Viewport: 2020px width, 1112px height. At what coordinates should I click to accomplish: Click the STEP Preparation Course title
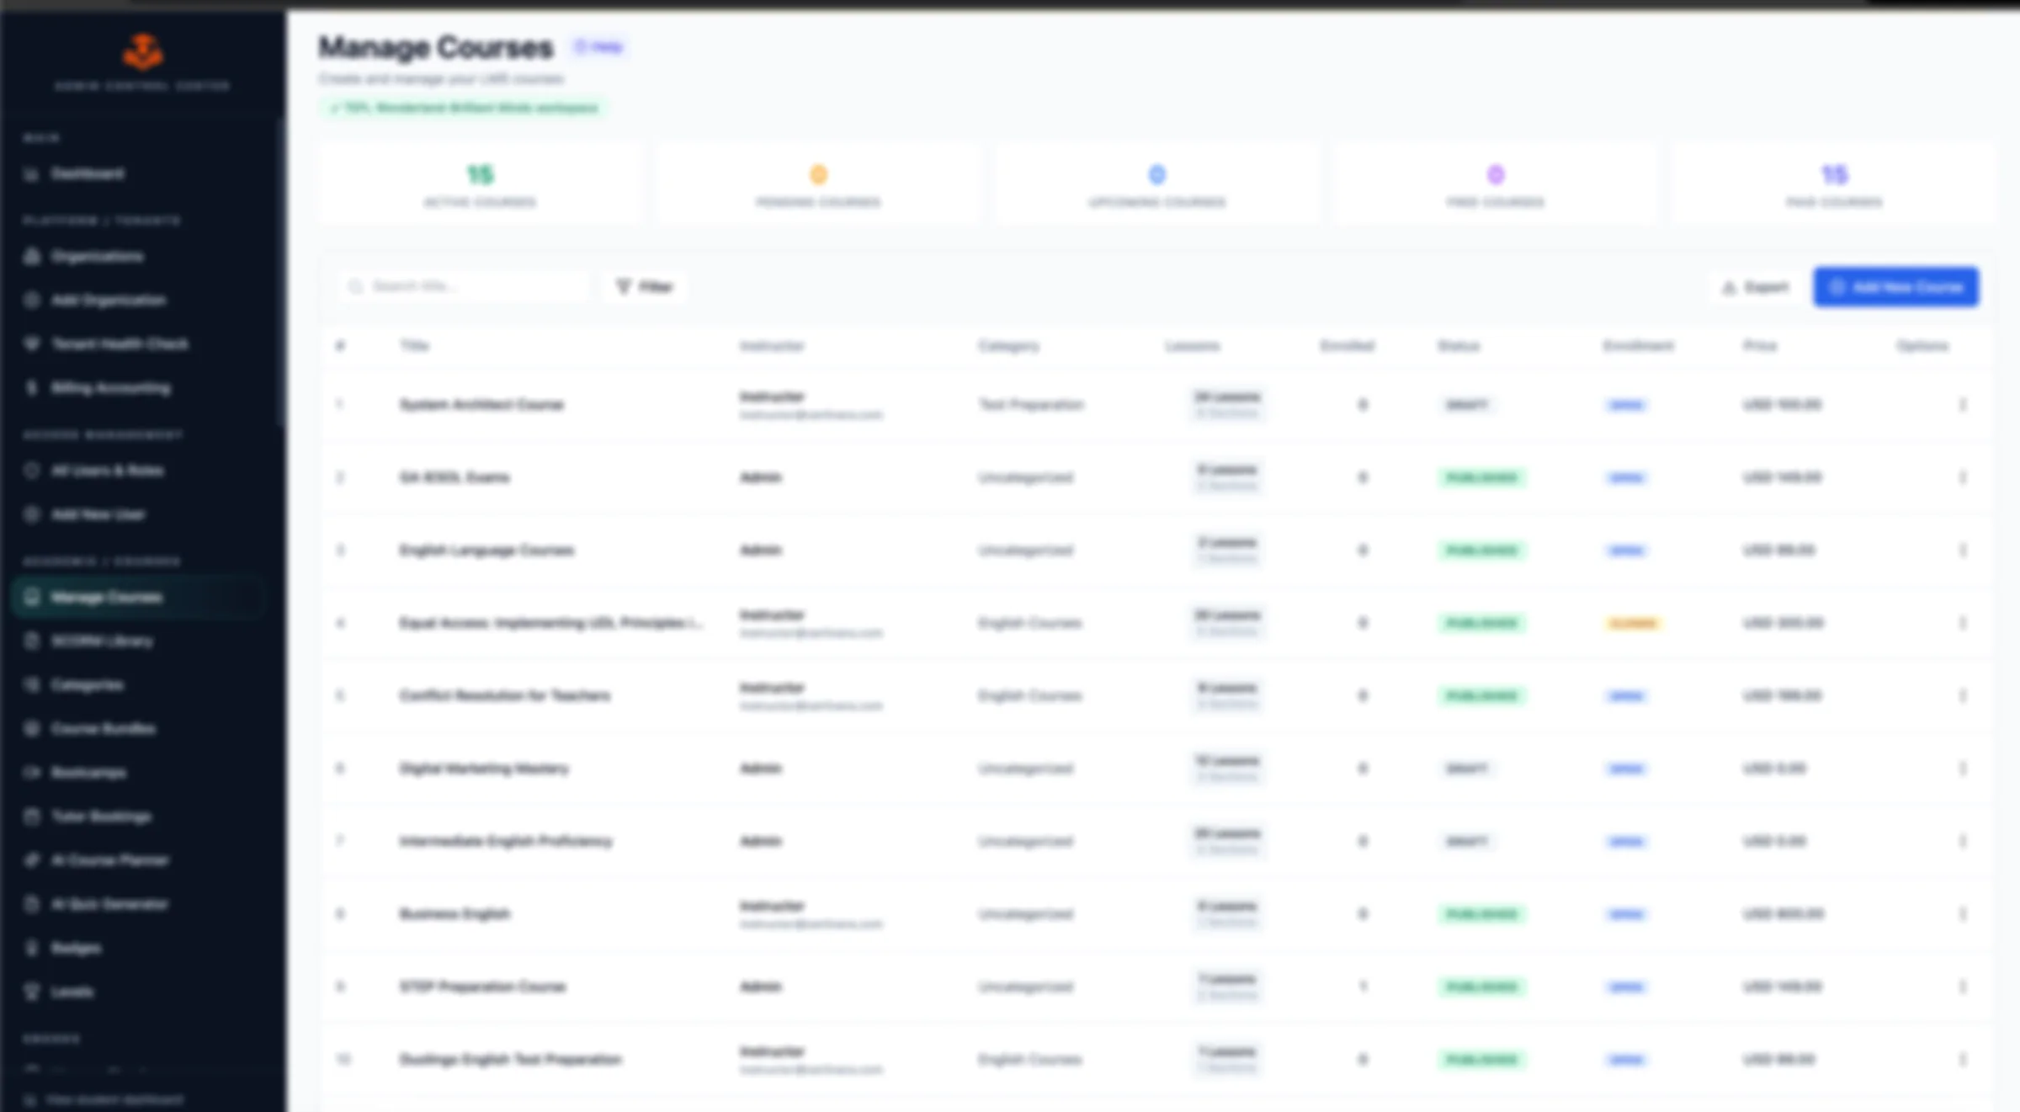[x=482, y=987]
